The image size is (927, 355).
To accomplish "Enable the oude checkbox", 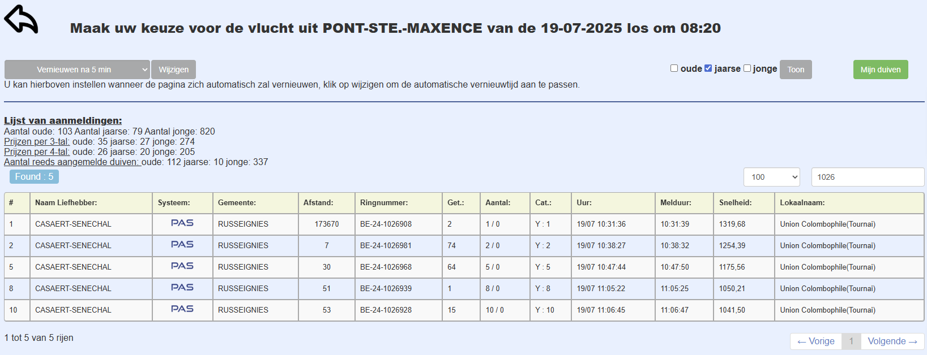I will point(674,68).
